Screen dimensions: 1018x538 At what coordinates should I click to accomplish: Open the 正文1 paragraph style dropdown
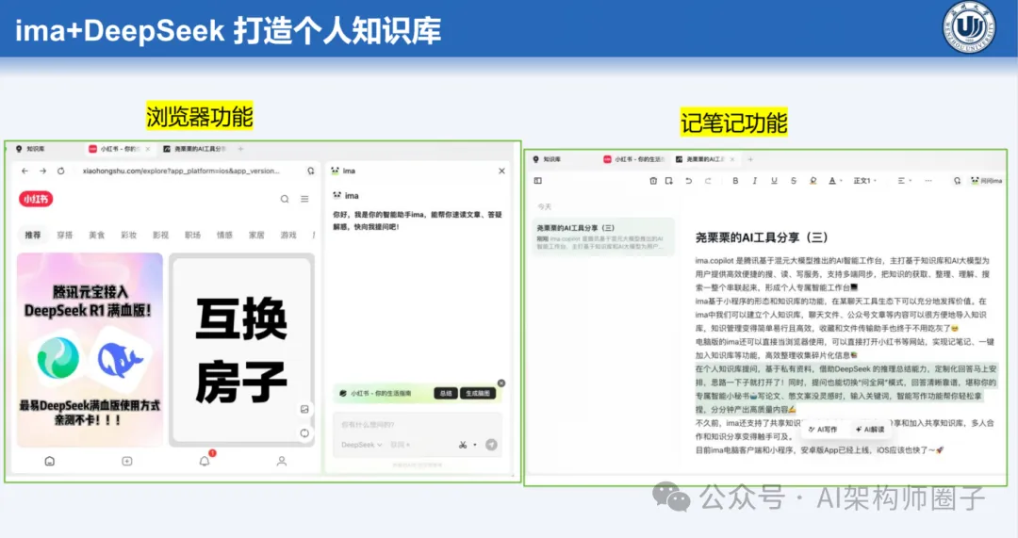864,181
